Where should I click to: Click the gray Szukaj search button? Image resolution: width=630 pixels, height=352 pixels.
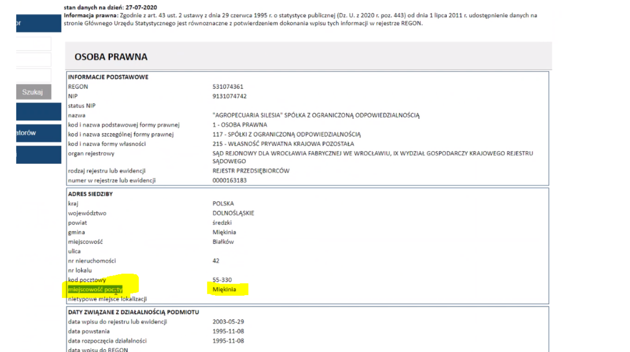pos(33,92)
